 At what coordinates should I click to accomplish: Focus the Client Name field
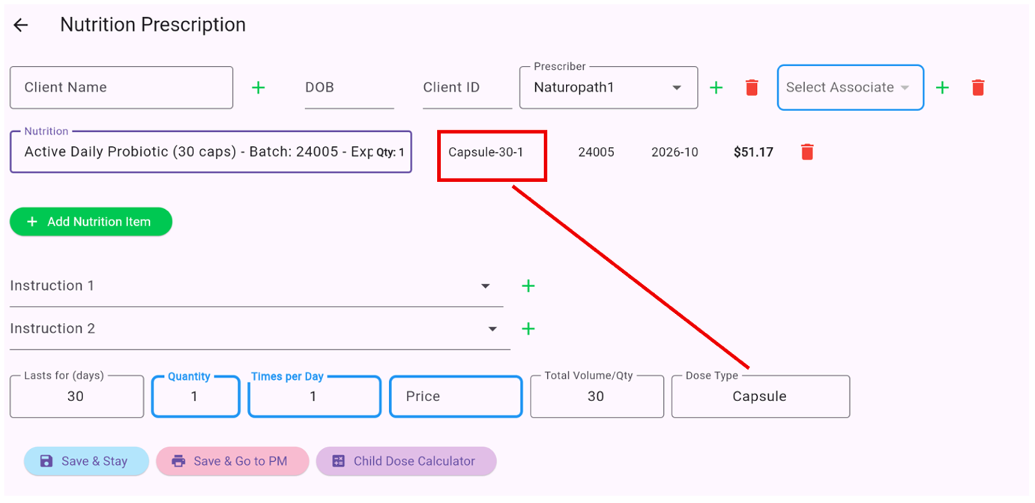pos(121,88)
